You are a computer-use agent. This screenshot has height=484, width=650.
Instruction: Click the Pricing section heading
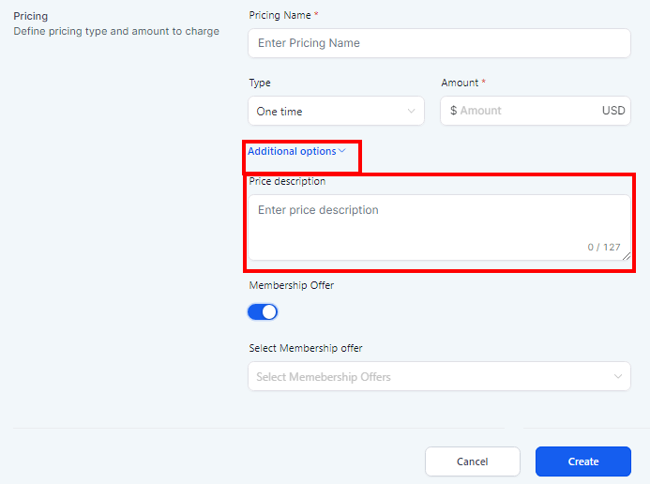(30, 16)
